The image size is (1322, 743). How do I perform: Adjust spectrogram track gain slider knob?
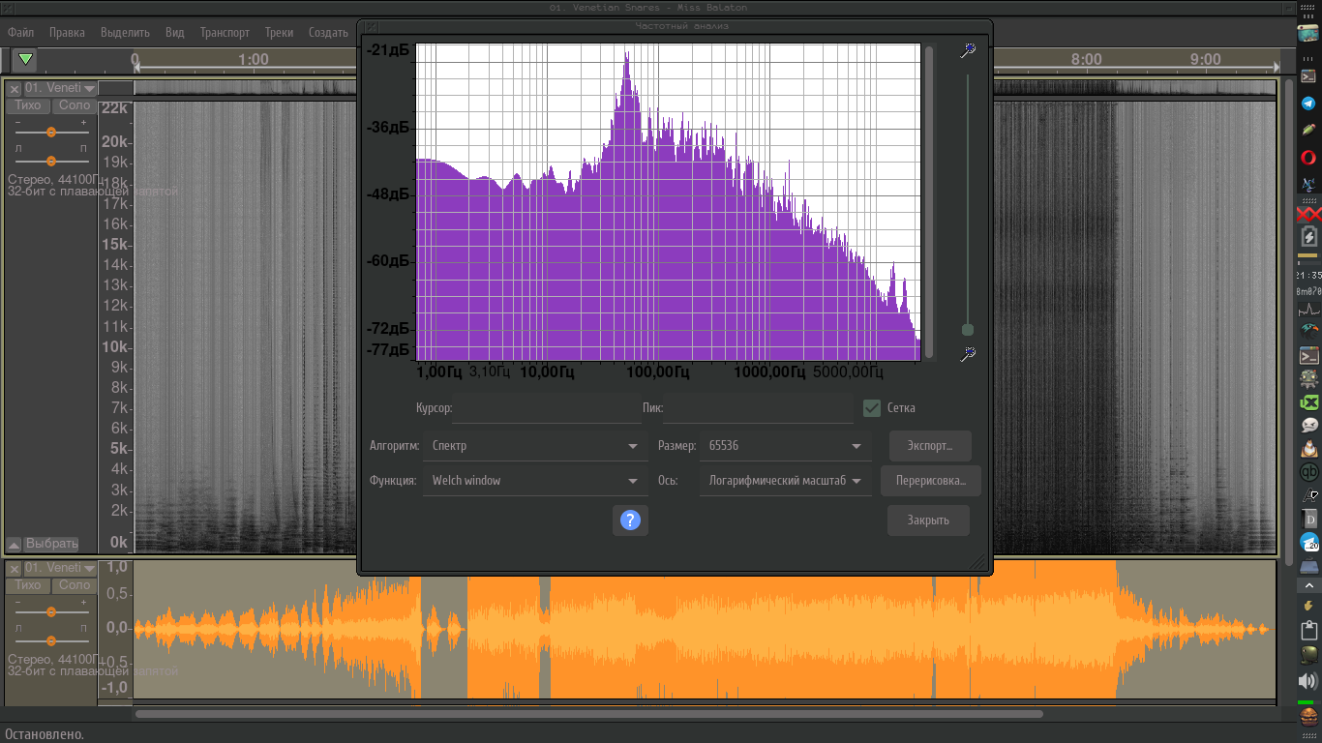tap(51, 132)
